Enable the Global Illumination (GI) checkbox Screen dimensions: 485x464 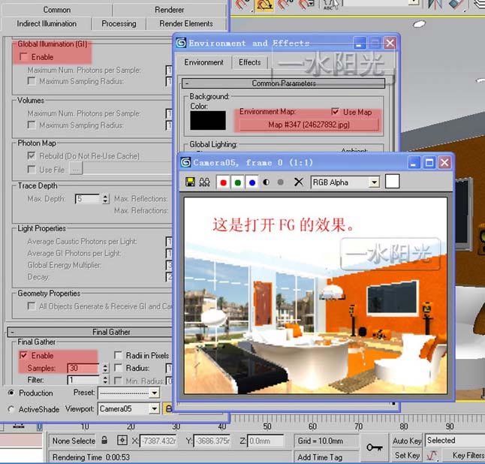[x=24, y=57]
